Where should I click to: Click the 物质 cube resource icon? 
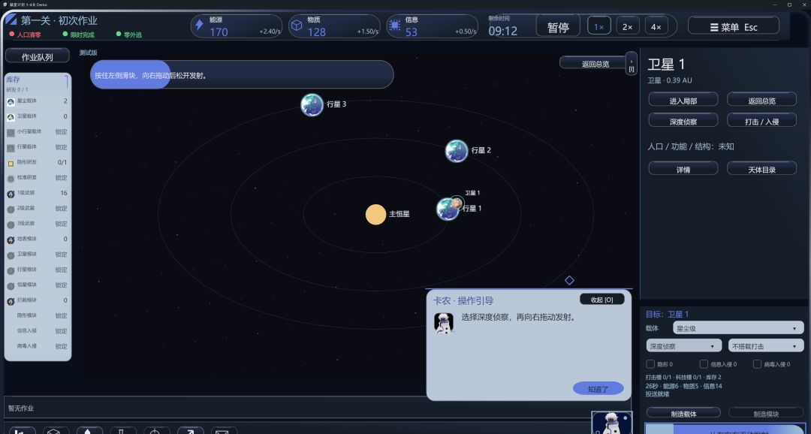(297, 25)
